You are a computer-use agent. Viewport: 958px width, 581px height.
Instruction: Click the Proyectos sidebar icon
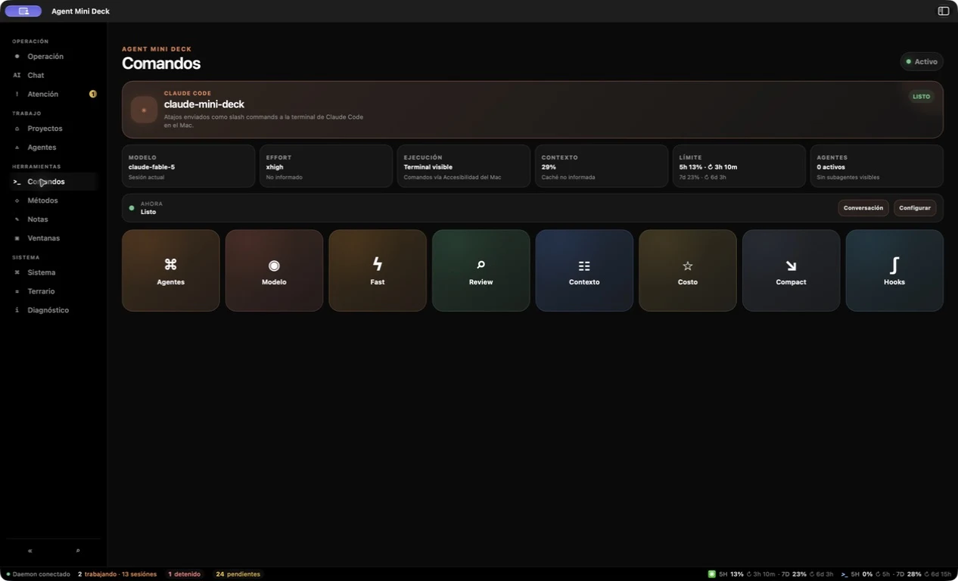tap(17, 129)
